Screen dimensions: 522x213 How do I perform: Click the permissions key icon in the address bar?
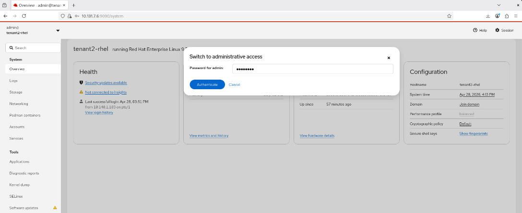coord(77,16)
